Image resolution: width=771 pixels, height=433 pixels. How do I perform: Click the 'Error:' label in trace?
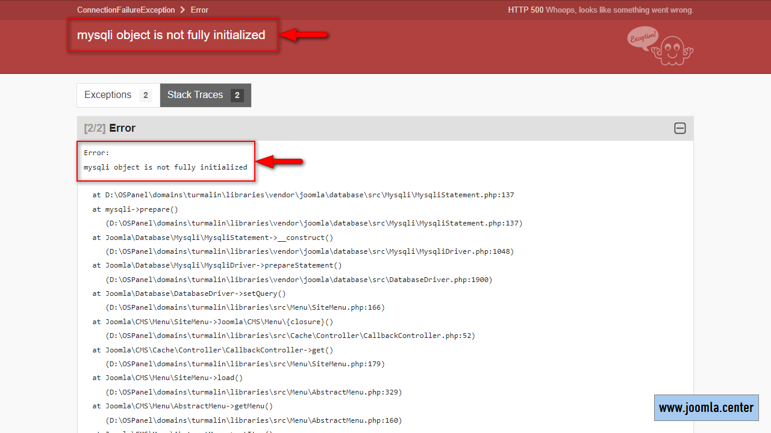[96, 153]
